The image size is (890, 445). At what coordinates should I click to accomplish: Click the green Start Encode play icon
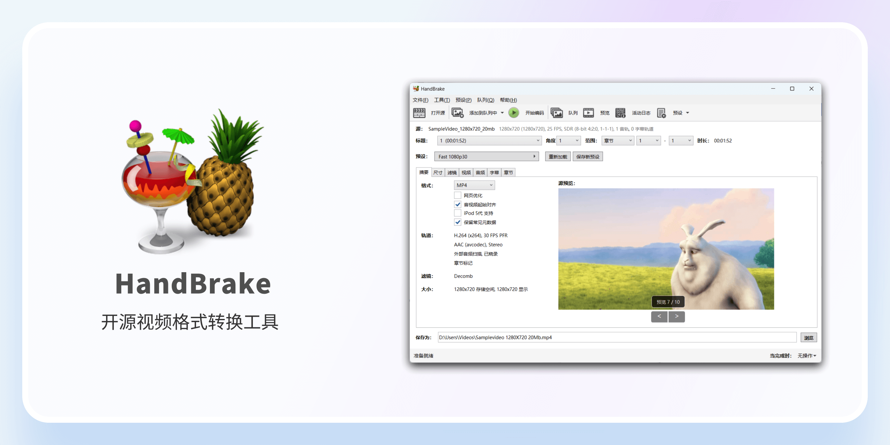[514, 113]
